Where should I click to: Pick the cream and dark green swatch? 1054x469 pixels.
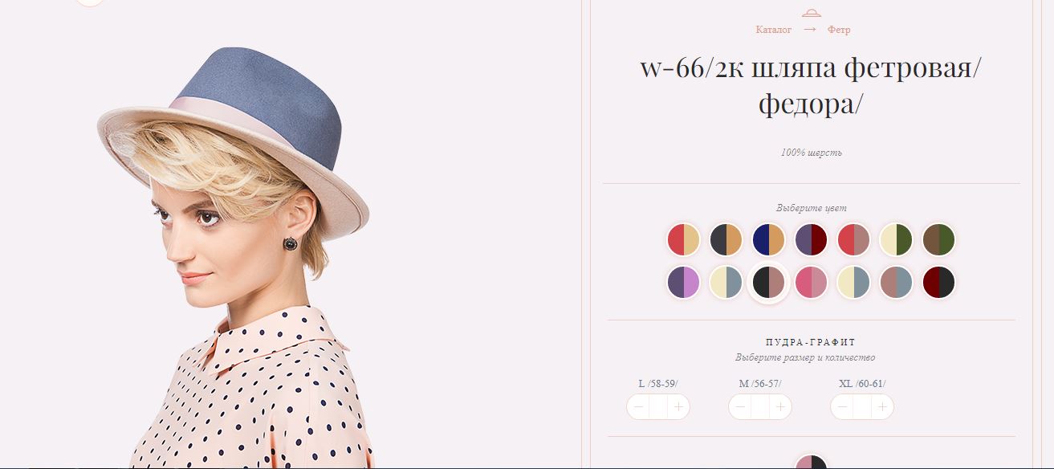click(896, 239)
